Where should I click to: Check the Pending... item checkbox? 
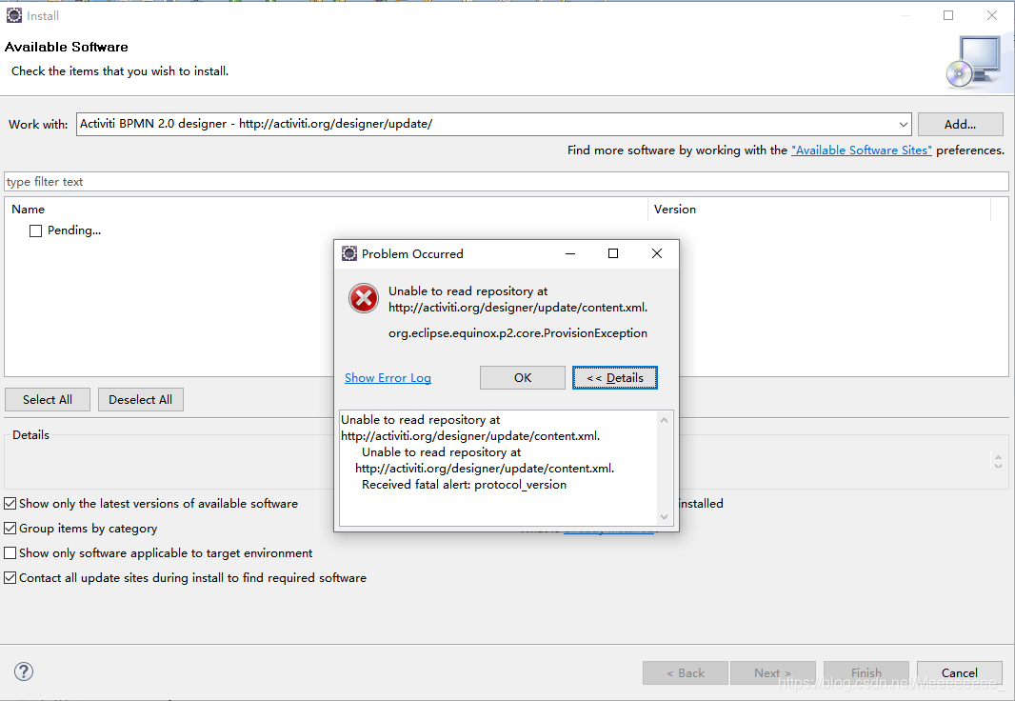[35, 231]
